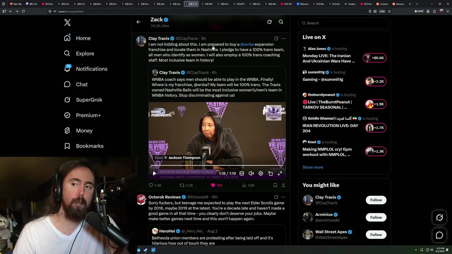Unlike Clay Travis's post with 19K likes
Viewport: 452px width, 254px height.
pyautogui.click(x=216, y=185)
